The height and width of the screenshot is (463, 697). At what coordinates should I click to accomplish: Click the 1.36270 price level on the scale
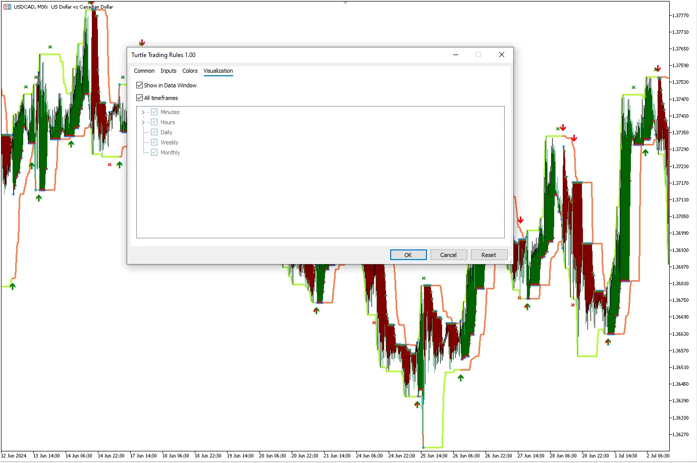click(x=680, y=434)
